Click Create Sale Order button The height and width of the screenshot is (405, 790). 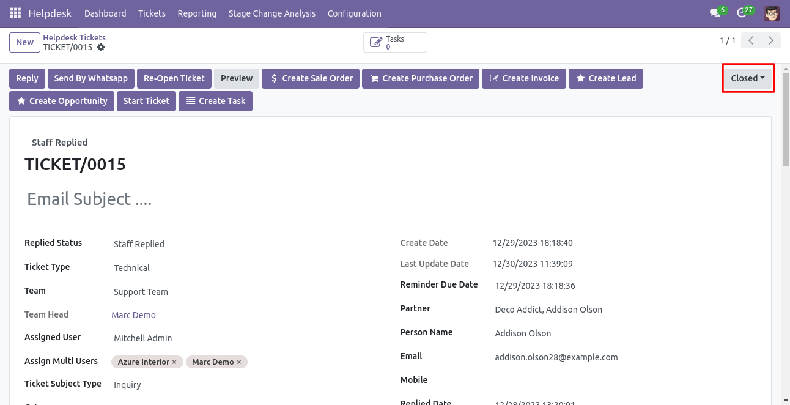311,78
